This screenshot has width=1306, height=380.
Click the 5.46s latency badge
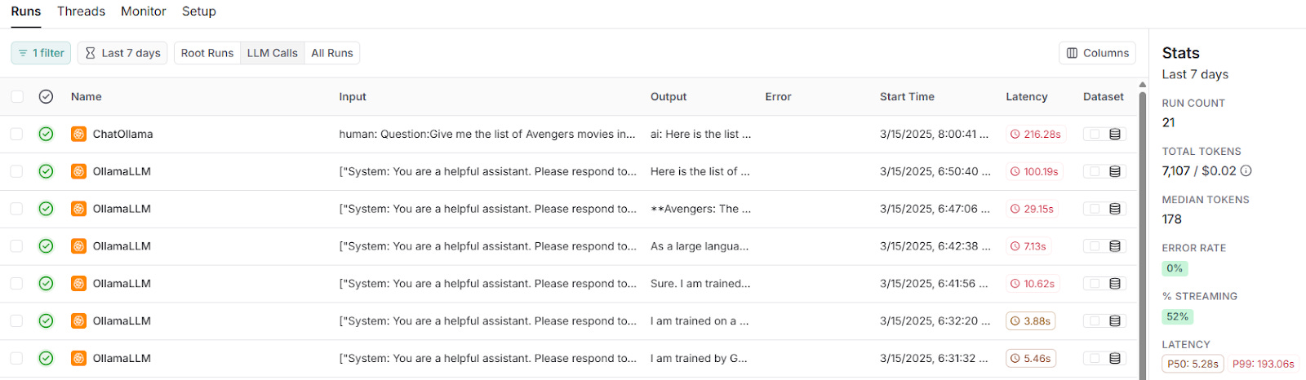(x=1031, y=358)
